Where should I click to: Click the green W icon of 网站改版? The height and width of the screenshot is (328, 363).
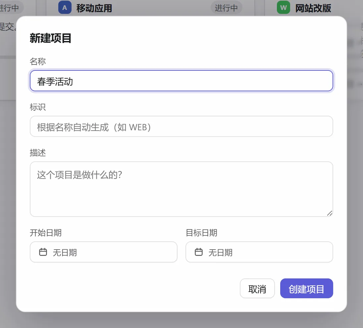[284, 8]
